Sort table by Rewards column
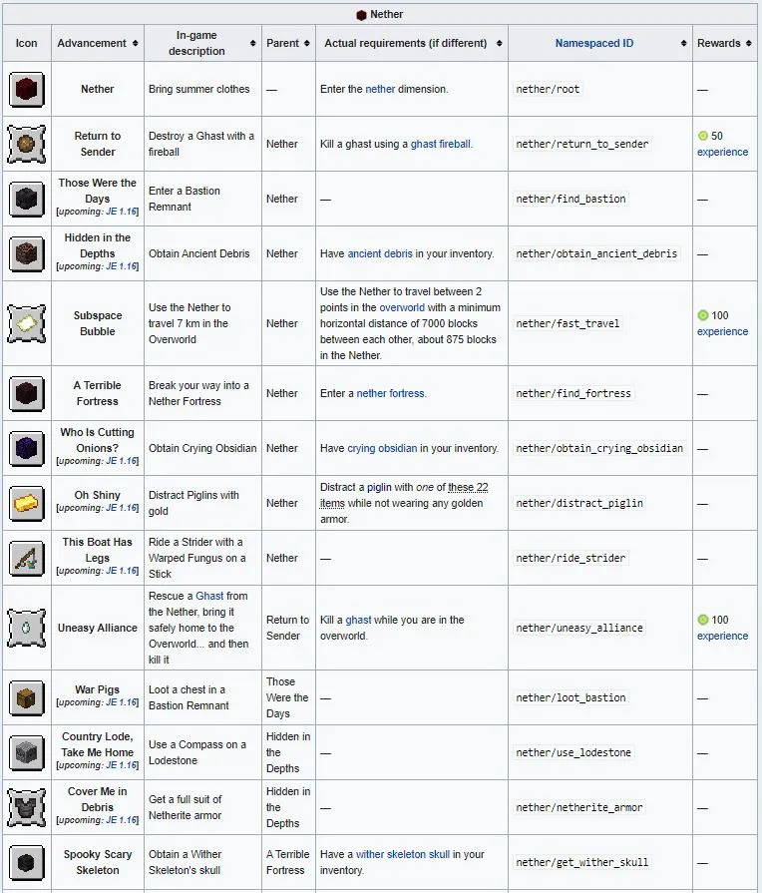The height and width of the screenshot is (893, 762). pos(724,44)
